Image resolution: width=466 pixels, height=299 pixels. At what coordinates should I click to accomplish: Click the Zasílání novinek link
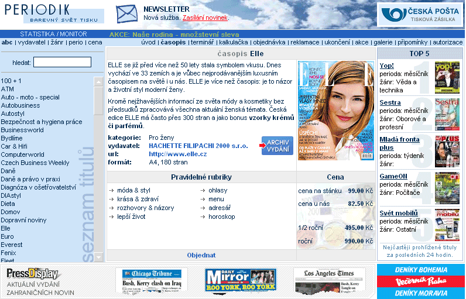click(x=205, y=18)
